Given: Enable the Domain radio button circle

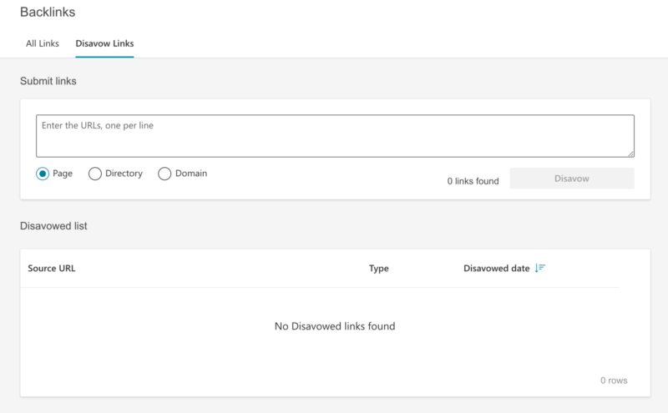Looking at the screenshot, I should coord(164,174).
